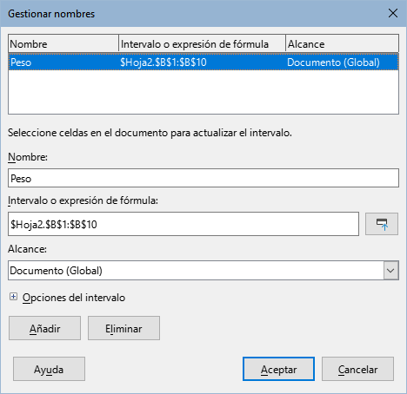Screen dimensions: 407x394
Task: Click the shrink range selector icon button
Action: coord(382,224)
